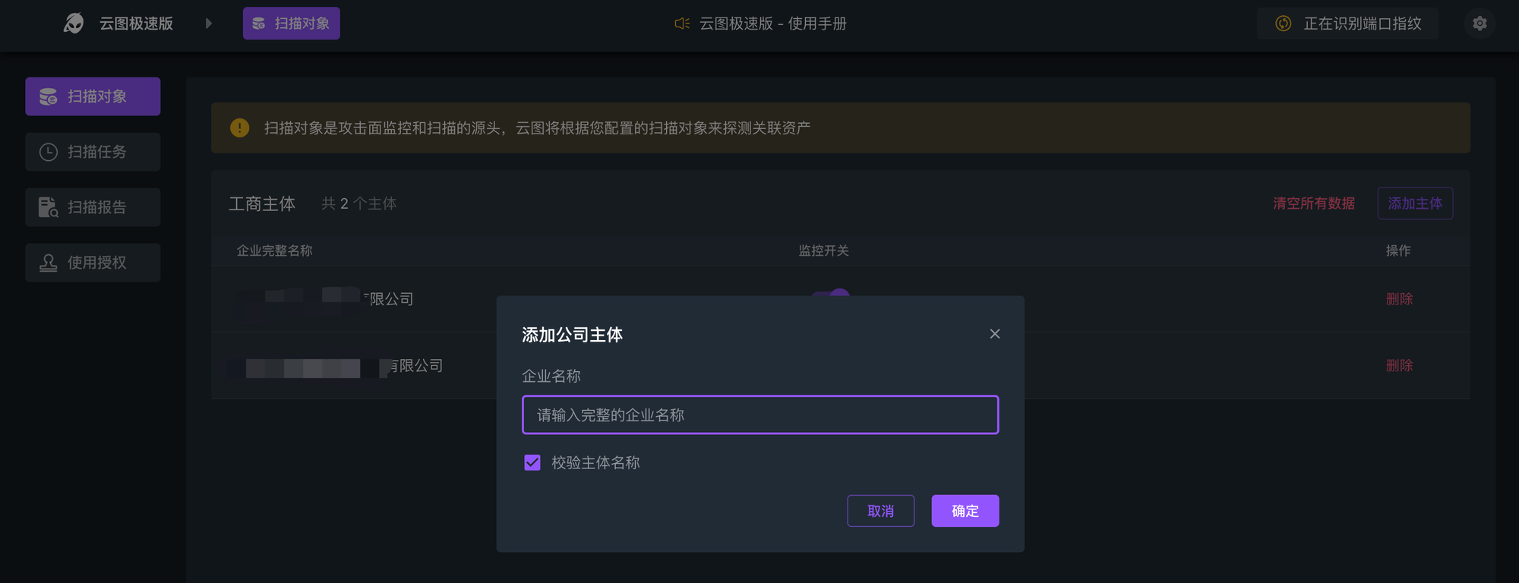
Task: Open the 云图极速版 - 使用手册 manual
Action: (771, 24)
